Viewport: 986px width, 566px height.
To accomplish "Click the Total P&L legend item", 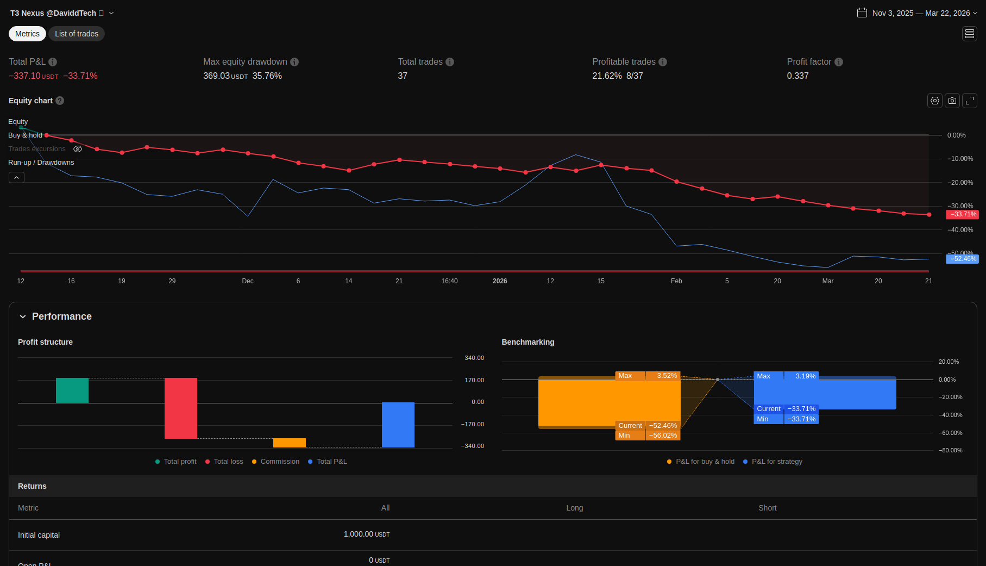I will (x=331, y=462).
